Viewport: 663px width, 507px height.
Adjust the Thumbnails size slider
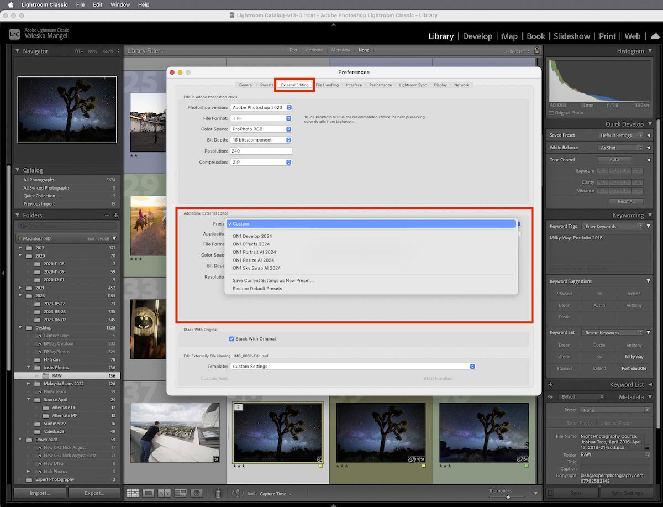[x=508, y=497]
